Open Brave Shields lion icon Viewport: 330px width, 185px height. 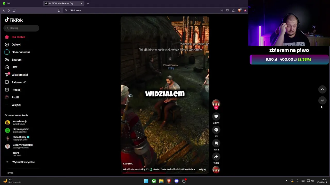point(240,10)
